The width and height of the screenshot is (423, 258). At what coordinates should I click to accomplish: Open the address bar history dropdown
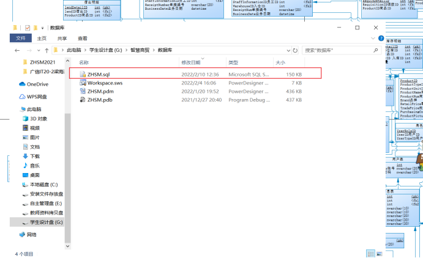click(288, 50)
